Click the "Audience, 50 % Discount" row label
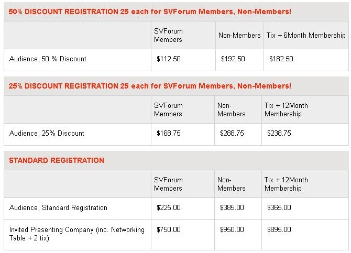Screen dimensions: 351x253 (x=48, y=59)
